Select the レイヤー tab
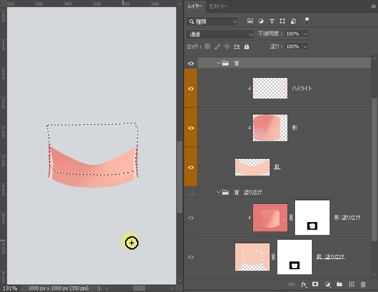This screenshot has height=292, width=378. click(x=195, y=6)
